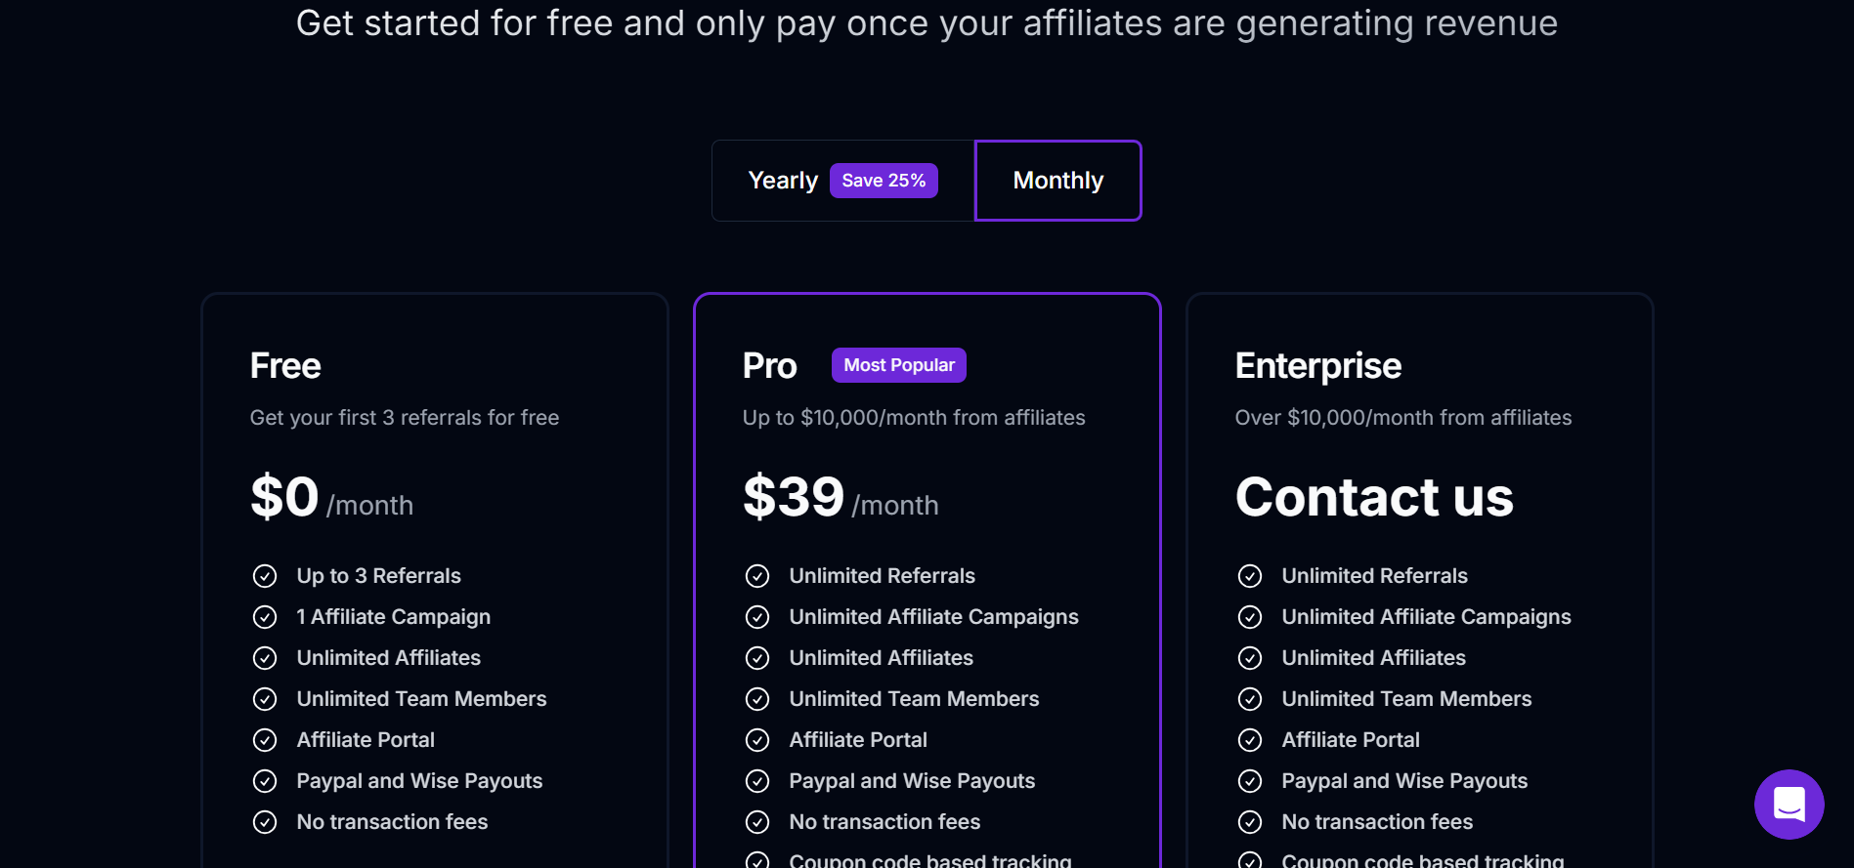This screenshot has width=1854, height=868.
Task: Select the Free plan heading
Action: pos(285,366)
